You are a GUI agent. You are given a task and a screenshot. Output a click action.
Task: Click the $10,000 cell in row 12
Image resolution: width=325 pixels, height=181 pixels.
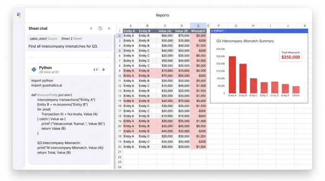(x=165, y=86)
